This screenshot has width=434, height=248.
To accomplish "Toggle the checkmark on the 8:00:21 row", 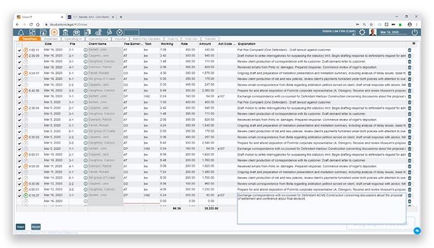I will pyautogui.click(x=19, y=155).
